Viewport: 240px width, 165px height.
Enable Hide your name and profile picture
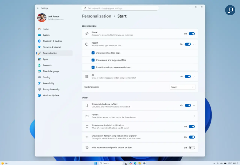pyautogui.click(x=191, y=148)
